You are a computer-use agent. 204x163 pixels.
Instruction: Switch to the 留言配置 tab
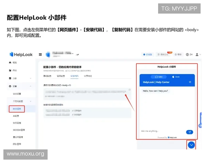[61, 76]
